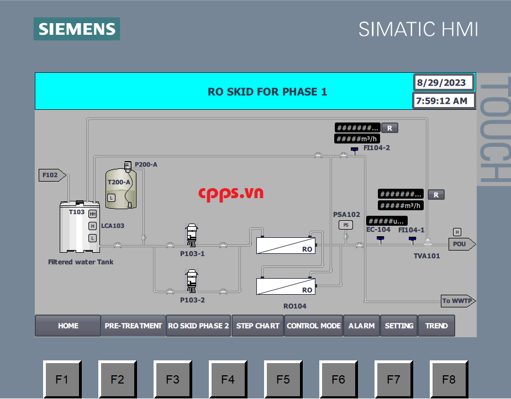The image size is (511, 399).
Task: Switch to RO SKID PHASE 2 screen
Action: (x=198, y=326)
